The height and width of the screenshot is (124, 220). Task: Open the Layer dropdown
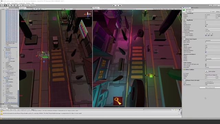click(218, 11)
